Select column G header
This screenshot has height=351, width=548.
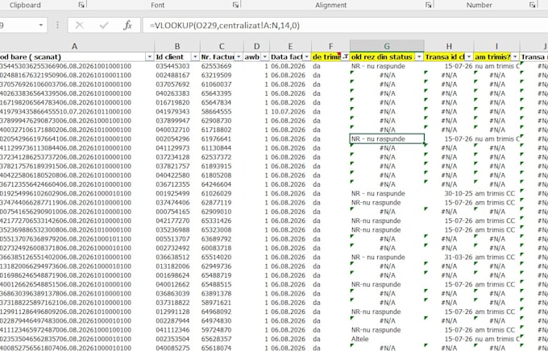pyautogui.click(x=387, y=46)
